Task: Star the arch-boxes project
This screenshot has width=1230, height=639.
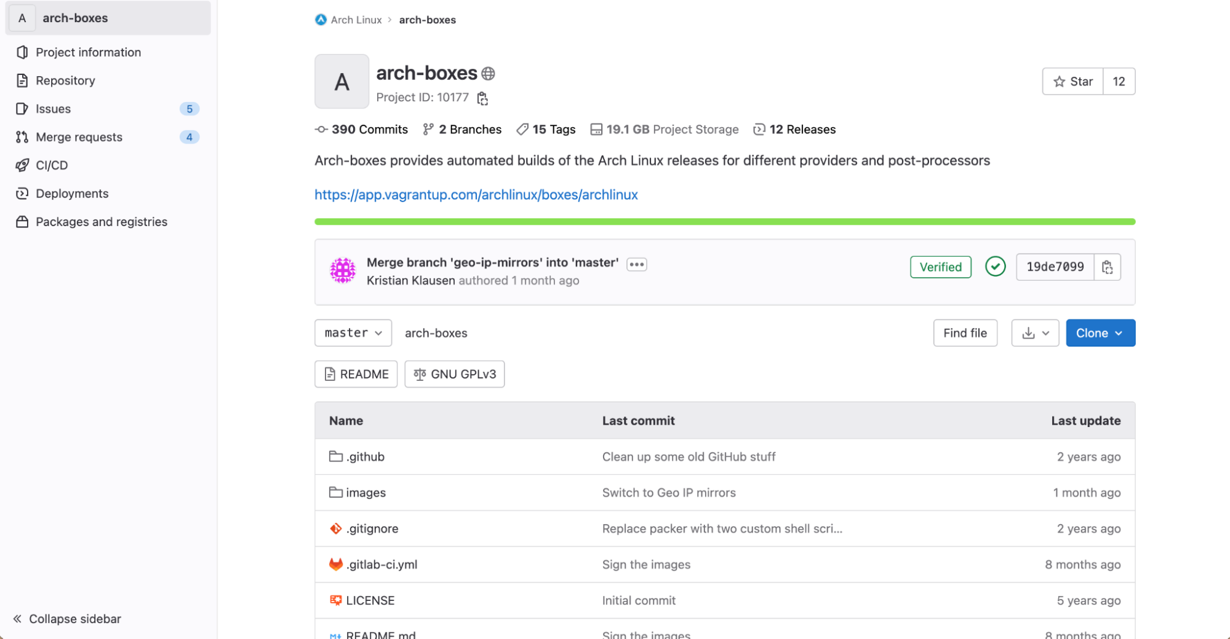Action: [x=1072, y=82]
